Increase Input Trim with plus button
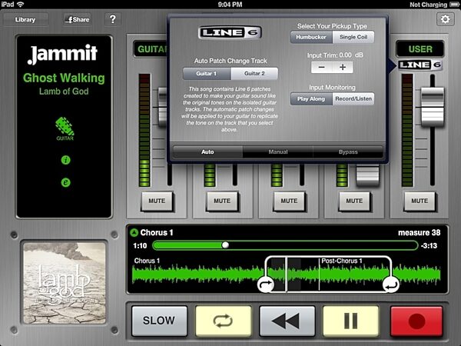 (343, 68)
